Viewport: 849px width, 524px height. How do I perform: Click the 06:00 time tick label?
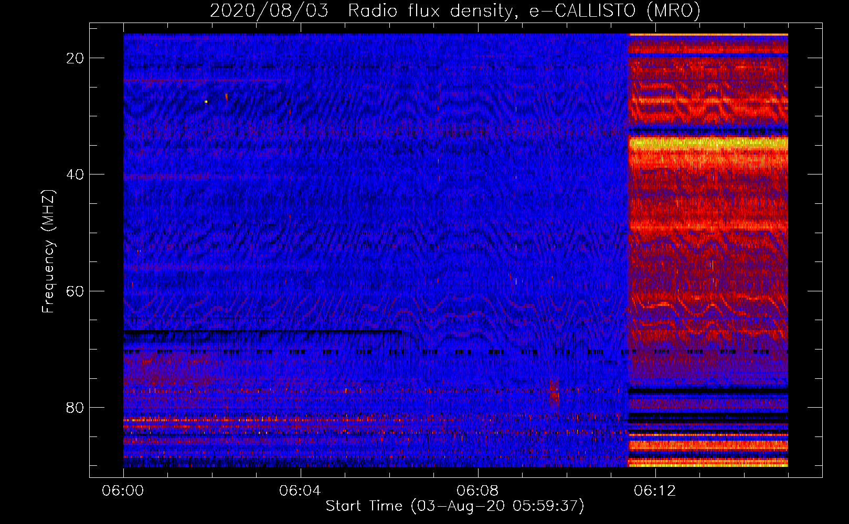click(x=123, y=491)
